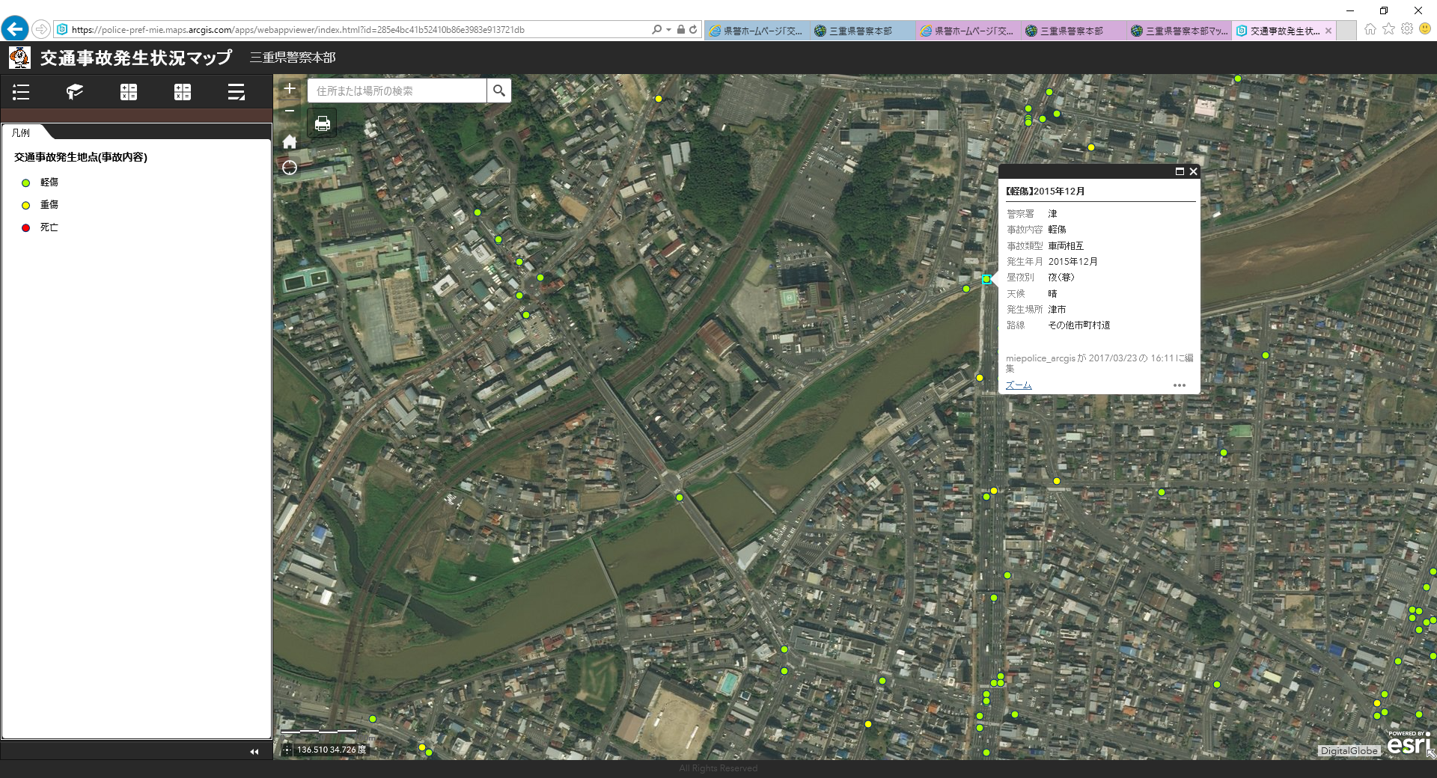
Task: Click the graduation cap widget icon
Action: pos(75,92)
